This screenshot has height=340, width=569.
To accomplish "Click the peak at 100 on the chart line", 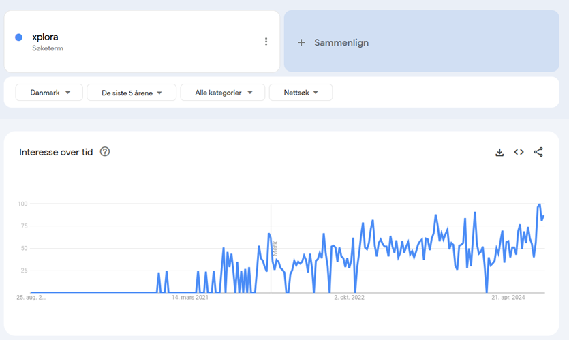I will pos(540,204).
